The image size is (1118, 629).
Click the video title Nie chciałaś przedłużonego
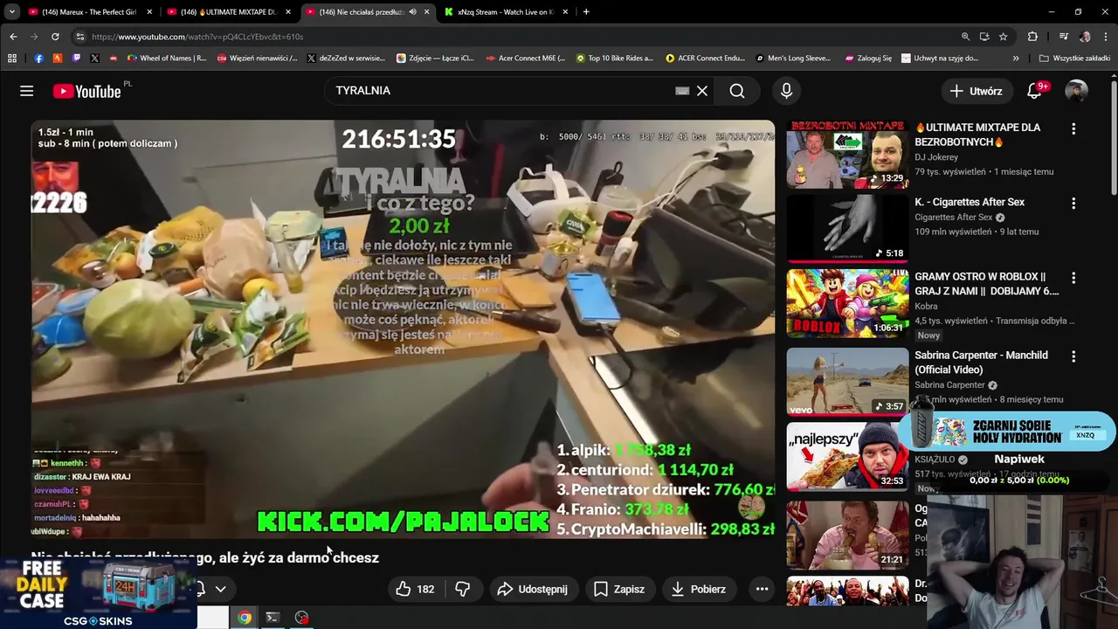point(205,557)
